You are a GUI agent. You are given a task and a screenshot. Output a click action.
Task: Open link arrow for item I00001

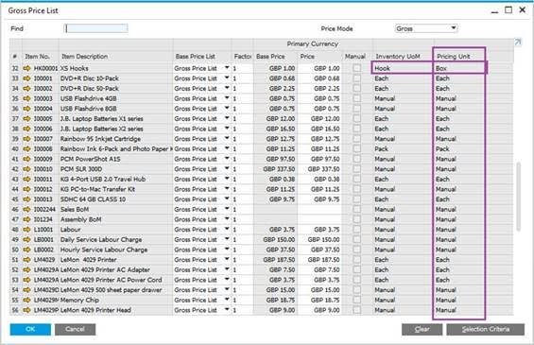click(x=26, y=78)
